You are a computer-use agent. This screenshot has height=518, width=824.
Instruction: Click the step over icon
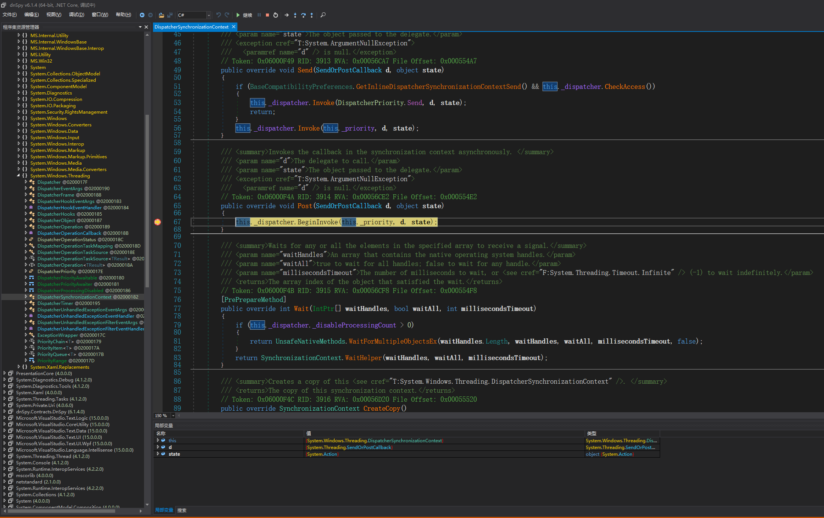tap(303, 15)
